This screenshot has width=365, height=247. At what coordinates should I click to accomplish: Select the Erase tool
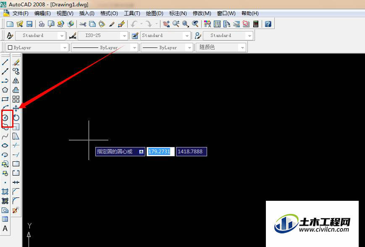[16, 62]
